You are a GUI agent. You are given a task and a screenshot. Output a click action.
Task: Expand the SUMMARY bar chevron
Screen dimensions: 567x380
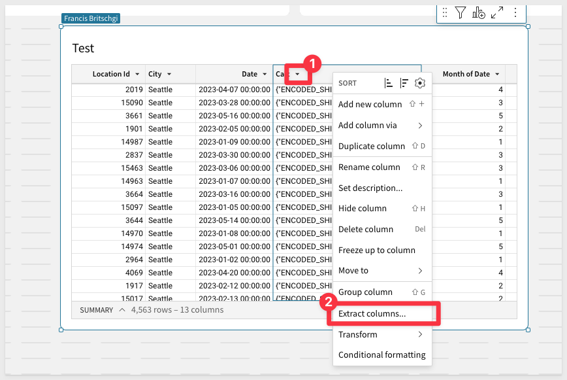coord(122,310)
